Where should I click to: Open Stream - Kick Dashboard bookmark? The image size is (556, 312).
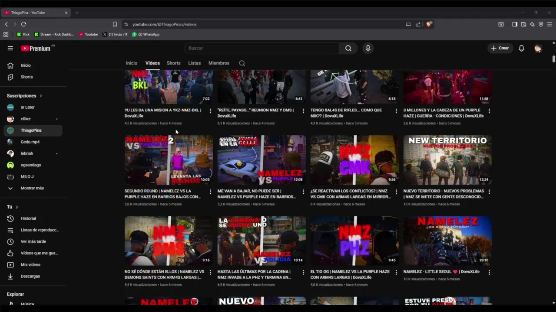(x=54, y=34)
